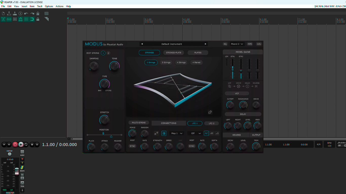This screenshot has width=346, height=194.
Task: Toggle envelope points move with items
Action: pyautogui.click(x=21, y=19)
